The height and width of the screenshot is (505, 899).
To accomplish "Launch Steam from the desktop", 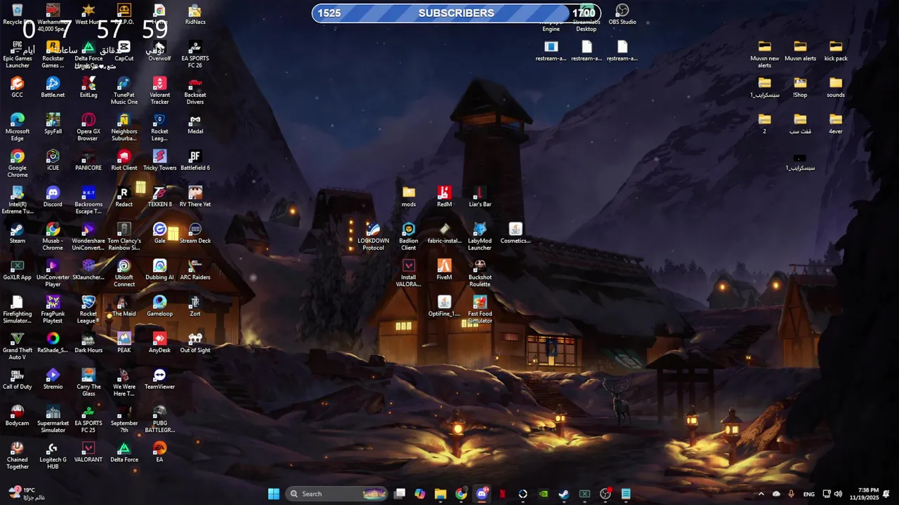I will coord(18,233).
